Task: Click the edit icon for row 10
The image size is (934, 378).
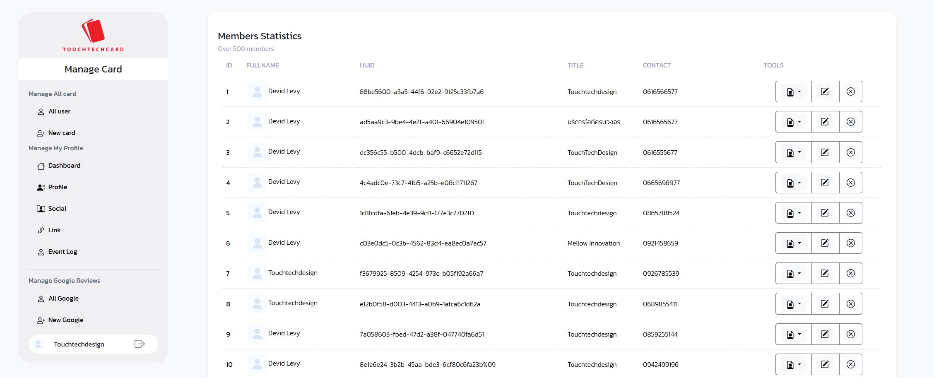Action: (x=825, y=364)
